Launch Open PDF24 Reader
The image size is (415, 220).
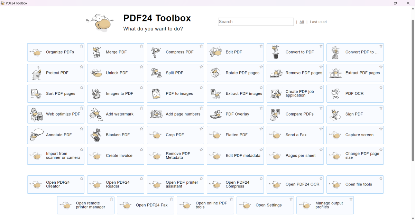click(x=116, y=184)
